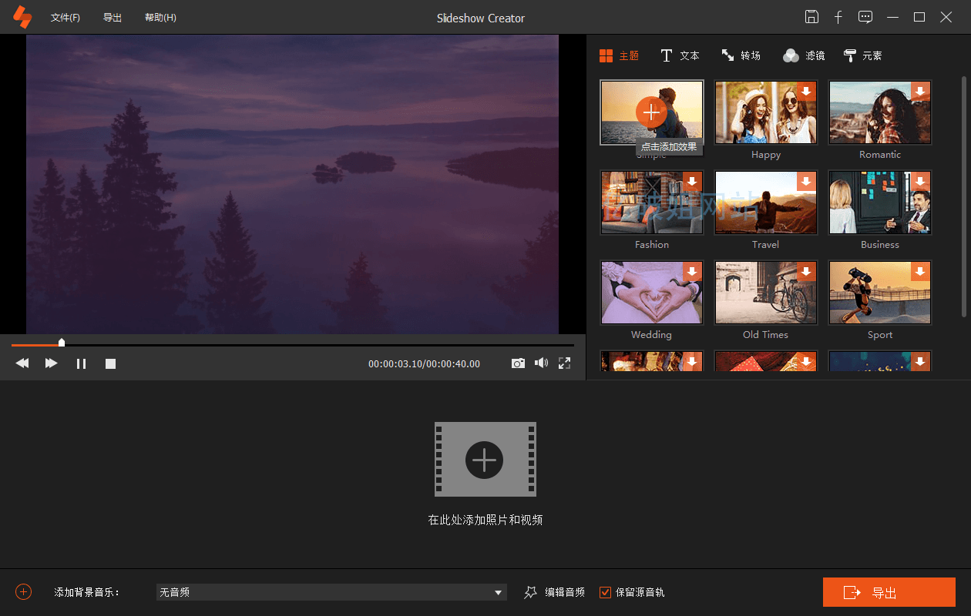Click the fast forward button
The height and width of the screenshot is (616, 971).
(51, 363)
